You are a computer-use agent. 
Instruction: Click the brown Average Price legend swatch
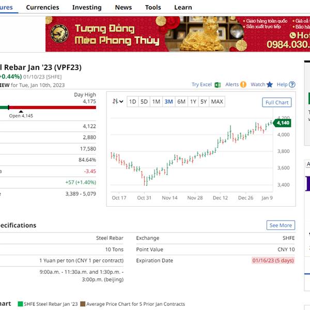[x=83, y=304]
